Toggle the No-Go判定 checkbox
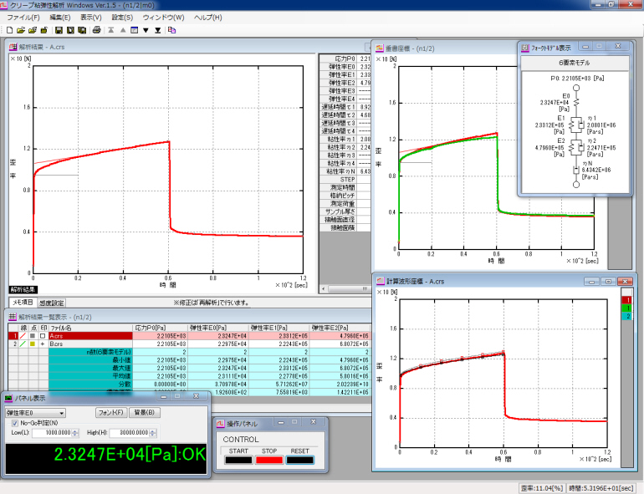The width and height of the screenshot is (644, 494). (16, 423)
